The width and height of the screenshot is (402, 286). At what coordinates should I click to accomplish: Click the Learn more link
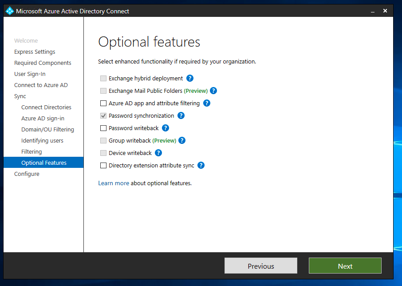[114, 183]
